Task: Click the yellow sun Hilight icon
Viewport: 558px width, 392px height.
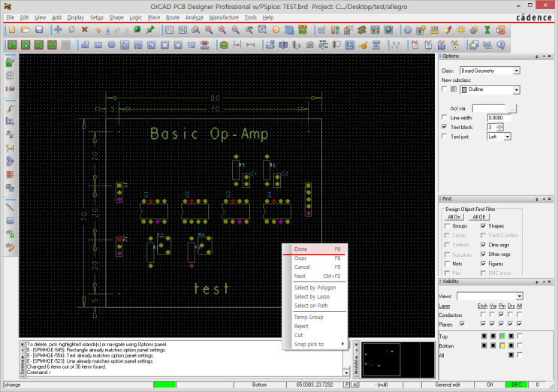Action: 461,30
